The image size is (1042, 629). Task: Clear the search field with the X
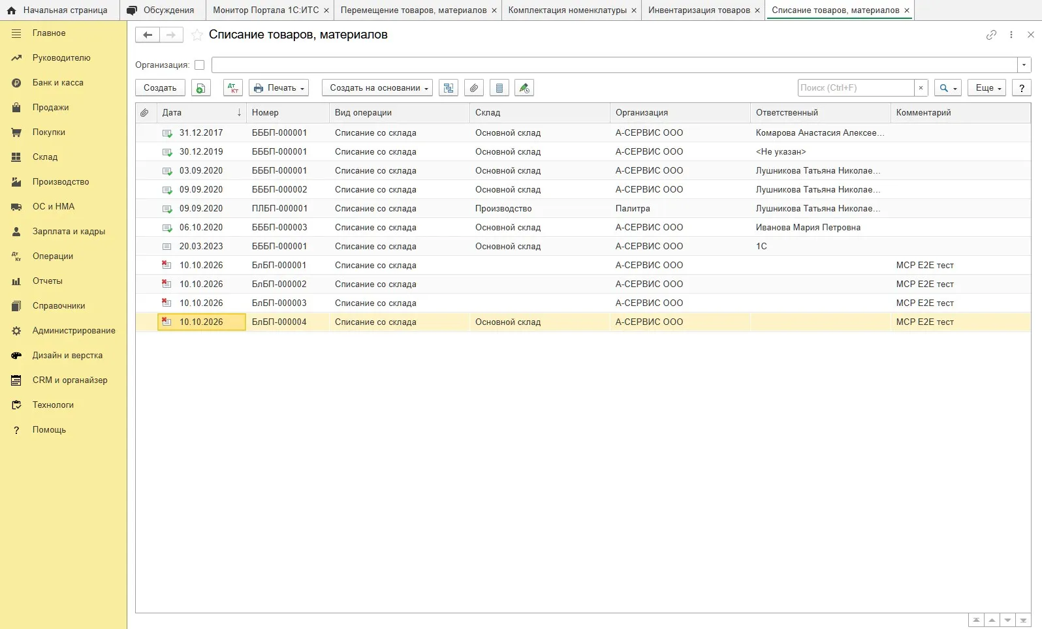pyautogui.click(x=921, y=88)
